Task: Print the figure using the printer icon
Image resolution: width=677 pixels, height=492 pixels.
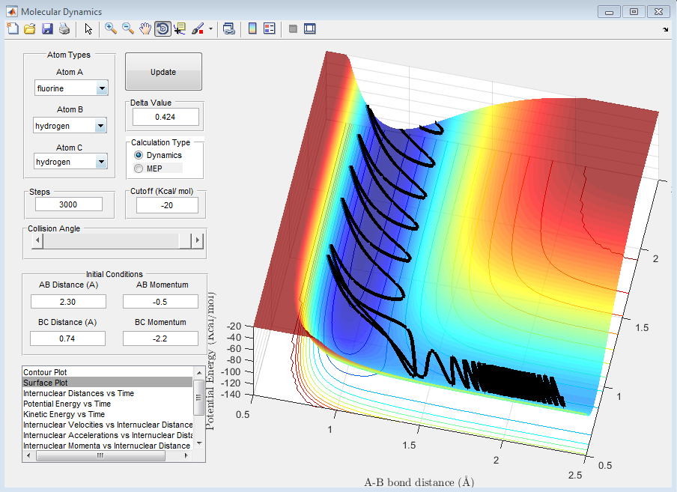Action: [x=64, y=29]
